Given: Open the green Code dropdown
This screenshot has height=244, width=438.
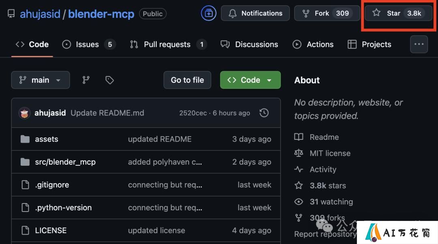Looking at the screenshot, I should [250, 80].
